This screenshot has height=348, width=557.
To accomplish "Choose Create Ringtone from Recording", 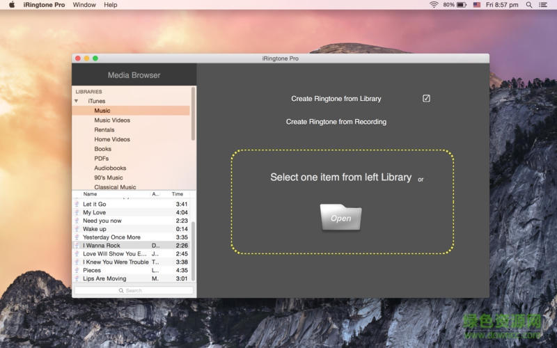I will tap(336, 122).
